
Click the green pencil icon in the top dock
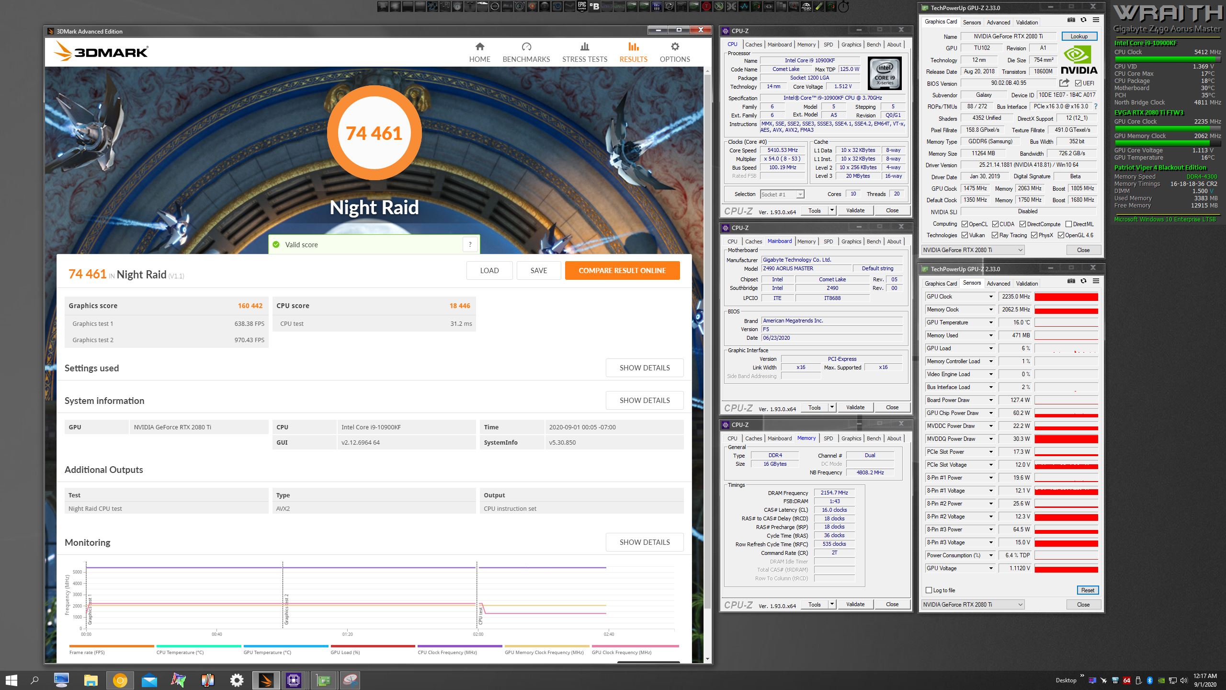[x=819, y=6]
